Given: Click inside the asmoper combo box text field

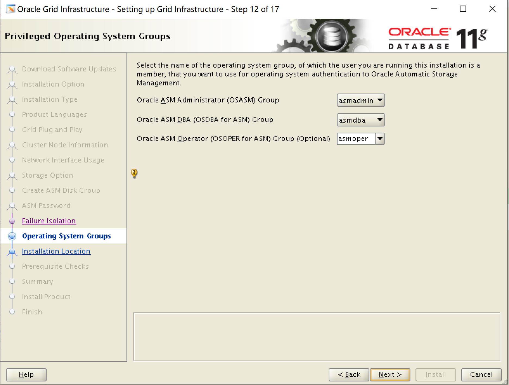Looking at the screenshot, I should point(356,139).
